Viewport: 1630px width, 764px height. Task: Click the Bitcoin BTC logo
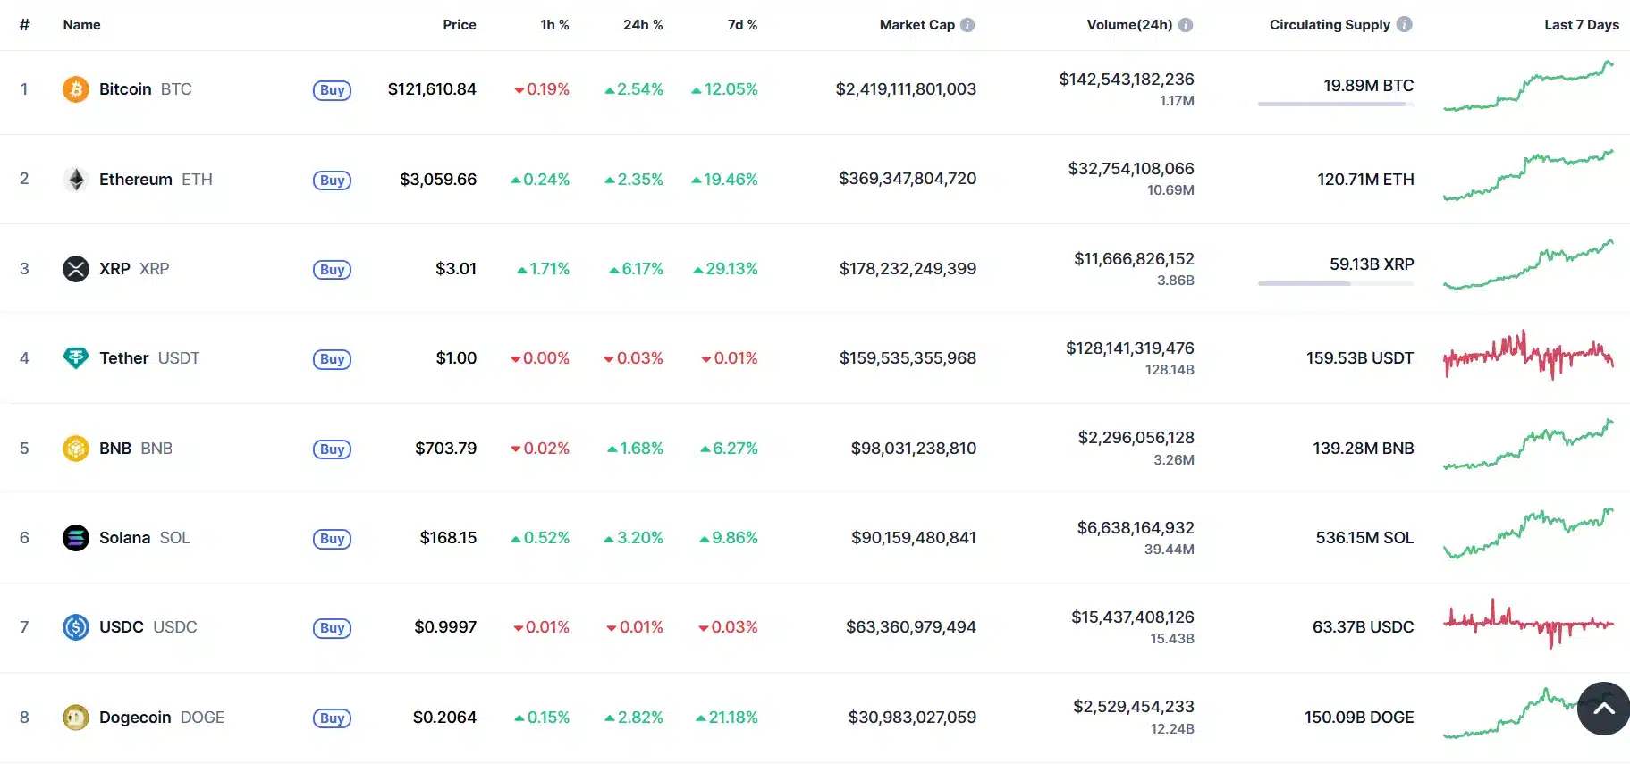[x=76, y=88]
